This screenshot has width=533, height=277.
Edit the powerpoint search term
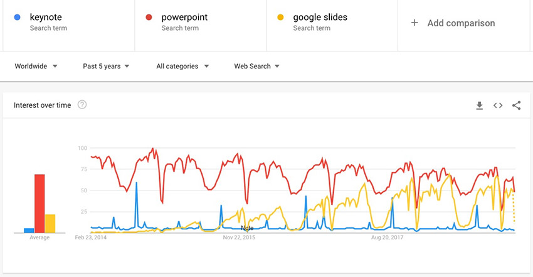click(x=184, y=18)
